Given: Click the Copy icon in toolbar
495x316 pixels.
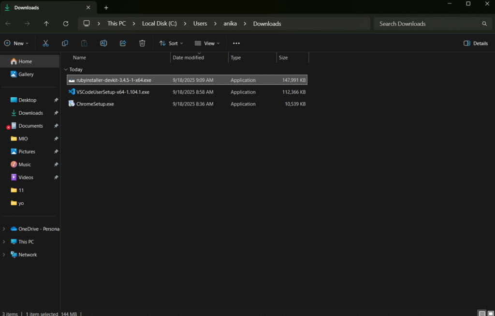Looking at the screenshot, I should pos(65,43).
